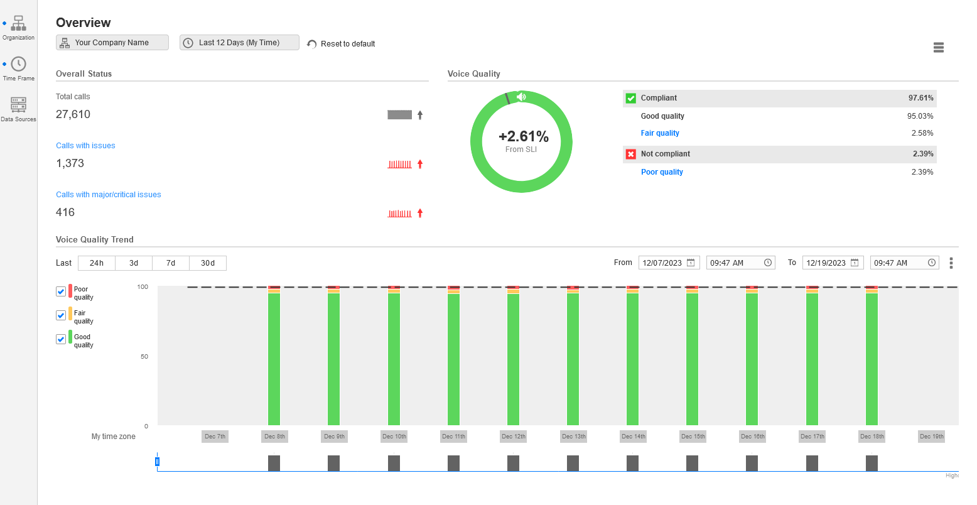977x505 pixels.
Task: Toggle the Fair quality checkbox
Action: [61, 315]
